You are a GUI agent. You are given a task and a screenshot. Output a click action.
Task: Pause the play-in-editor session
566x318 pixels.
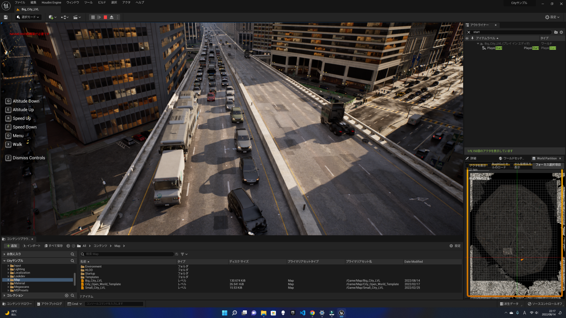click(92, 17)
